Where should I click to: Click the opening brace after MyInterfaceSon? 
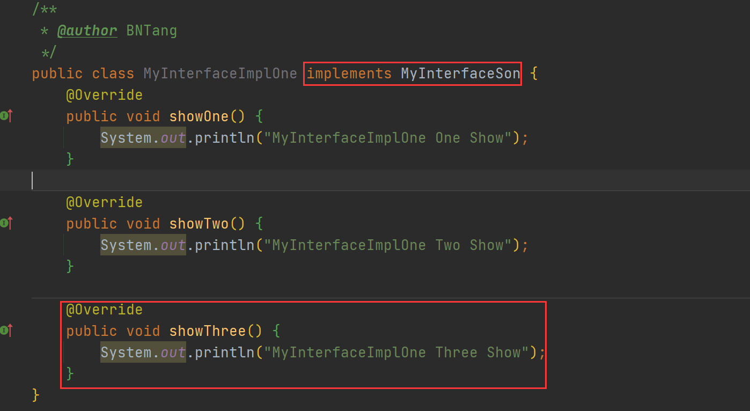[534, 74]
